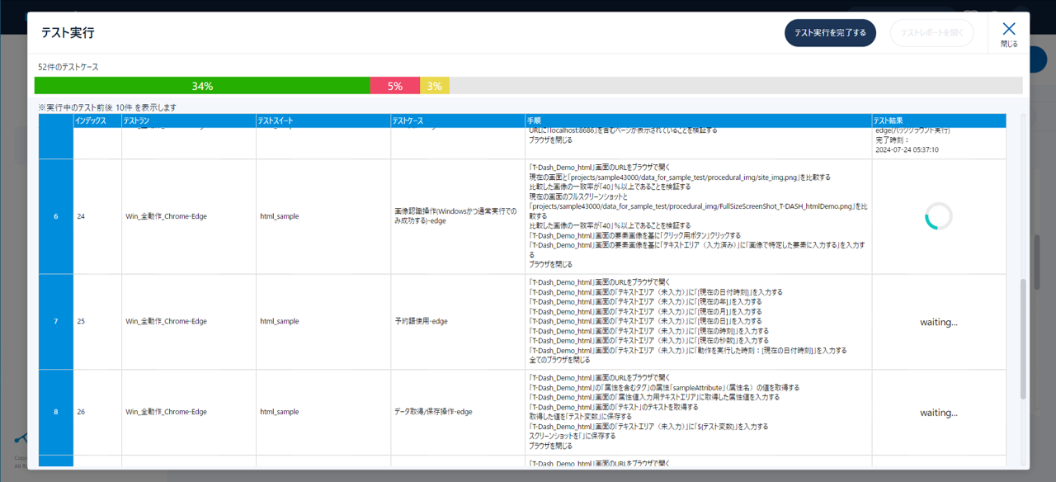
Task: Click the インデックス column header
Action: (x=90, y=121)
